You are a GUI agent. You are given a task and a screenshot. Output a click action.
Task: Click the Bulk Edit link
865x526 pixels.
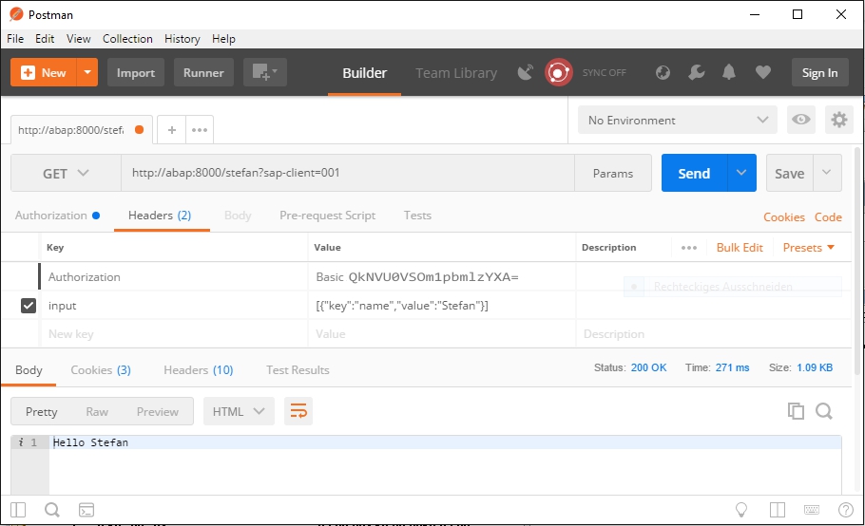(740, 248)
